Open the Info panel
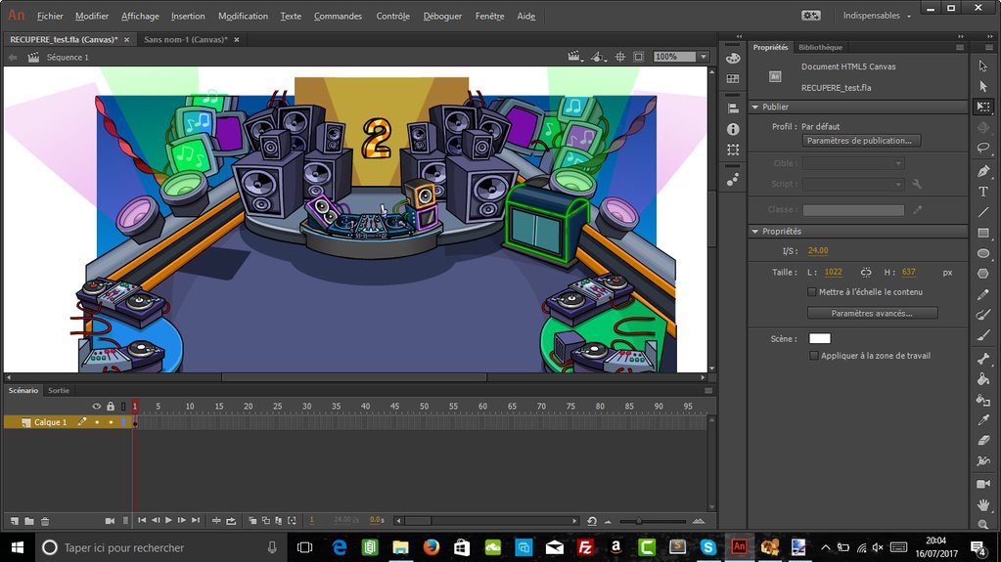This screenshot has width=1001, height=562. [x=733, y=129]
